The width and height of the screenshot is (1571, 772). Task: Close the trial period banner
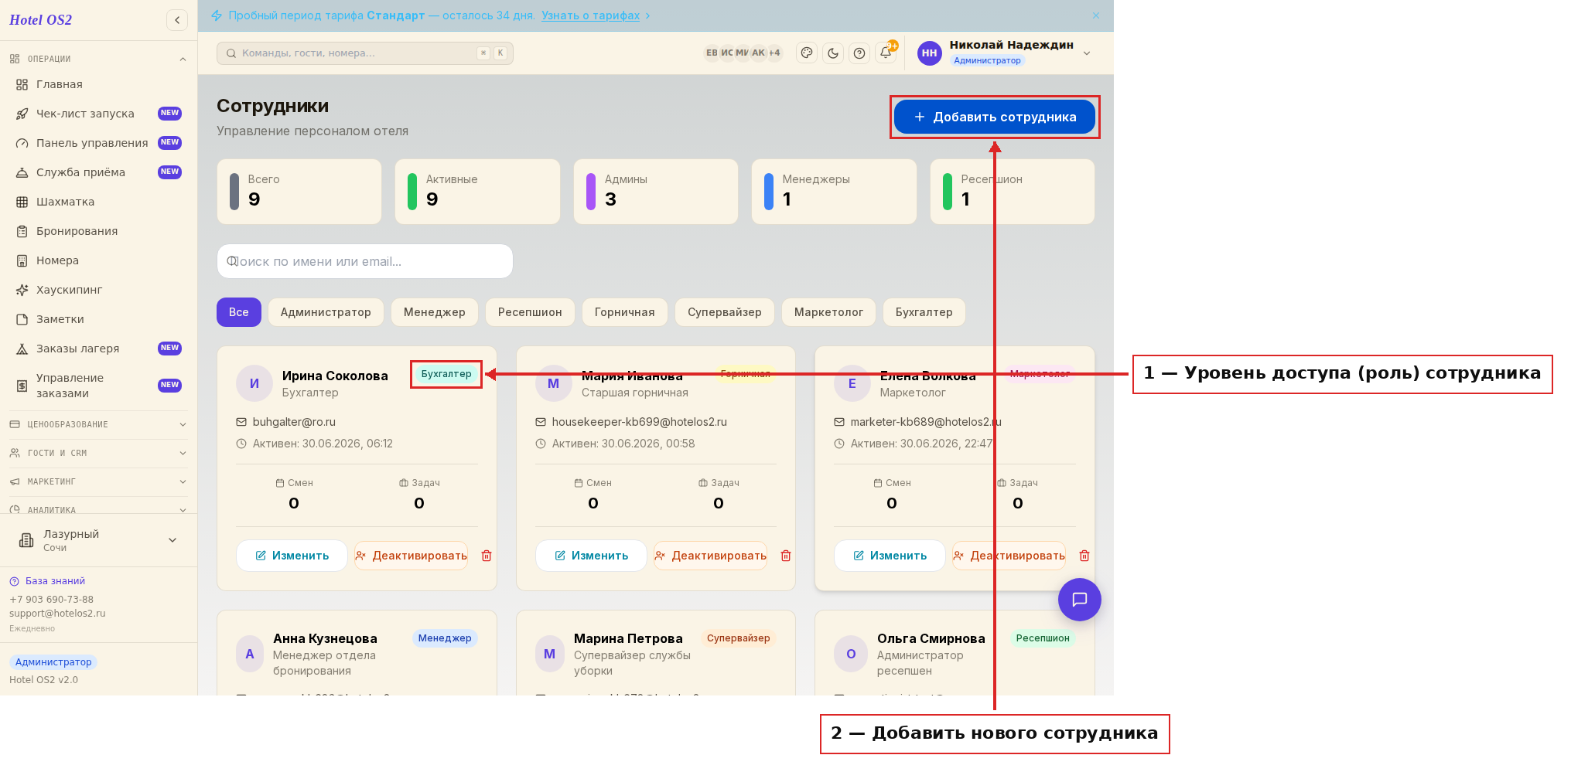point(1096,15)
